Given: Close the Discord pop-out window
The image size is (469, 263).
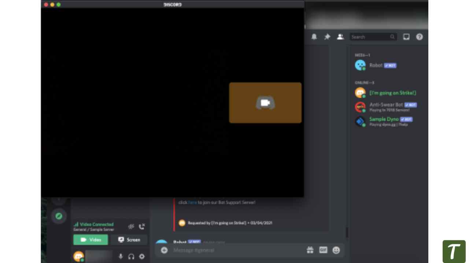Looking at the screenshot, I should [x=46, y=4].
